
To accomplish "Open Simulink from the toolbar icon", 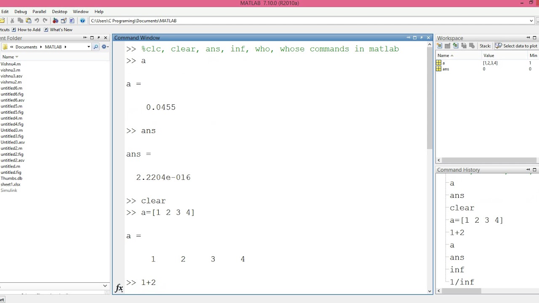I will 55,21.
